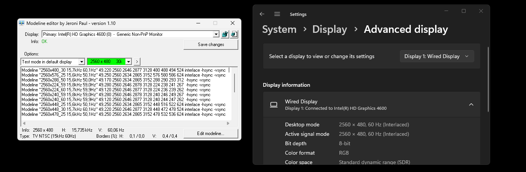The image size is (526, 172).
Task: Select the 2560x448_30 modeline row
Action: [x=123, y=109]
